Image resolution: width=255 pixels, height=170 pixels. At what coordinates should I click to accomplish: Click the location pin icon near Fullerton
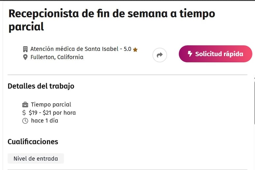click(25, 57)
